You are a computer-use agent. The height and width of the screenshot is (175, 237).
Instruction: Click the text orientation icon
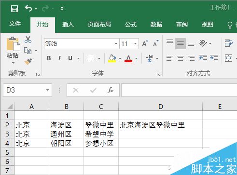203,43
